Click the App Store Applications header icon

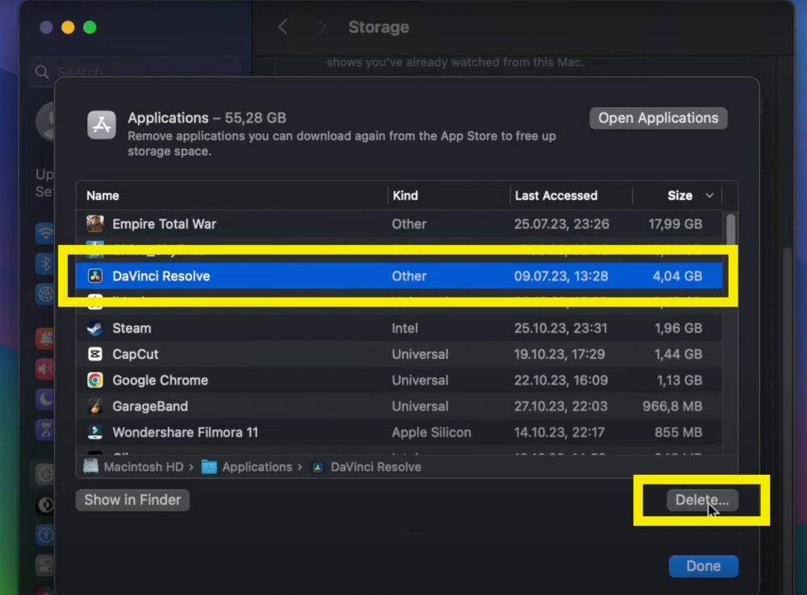tap(102, 125)
